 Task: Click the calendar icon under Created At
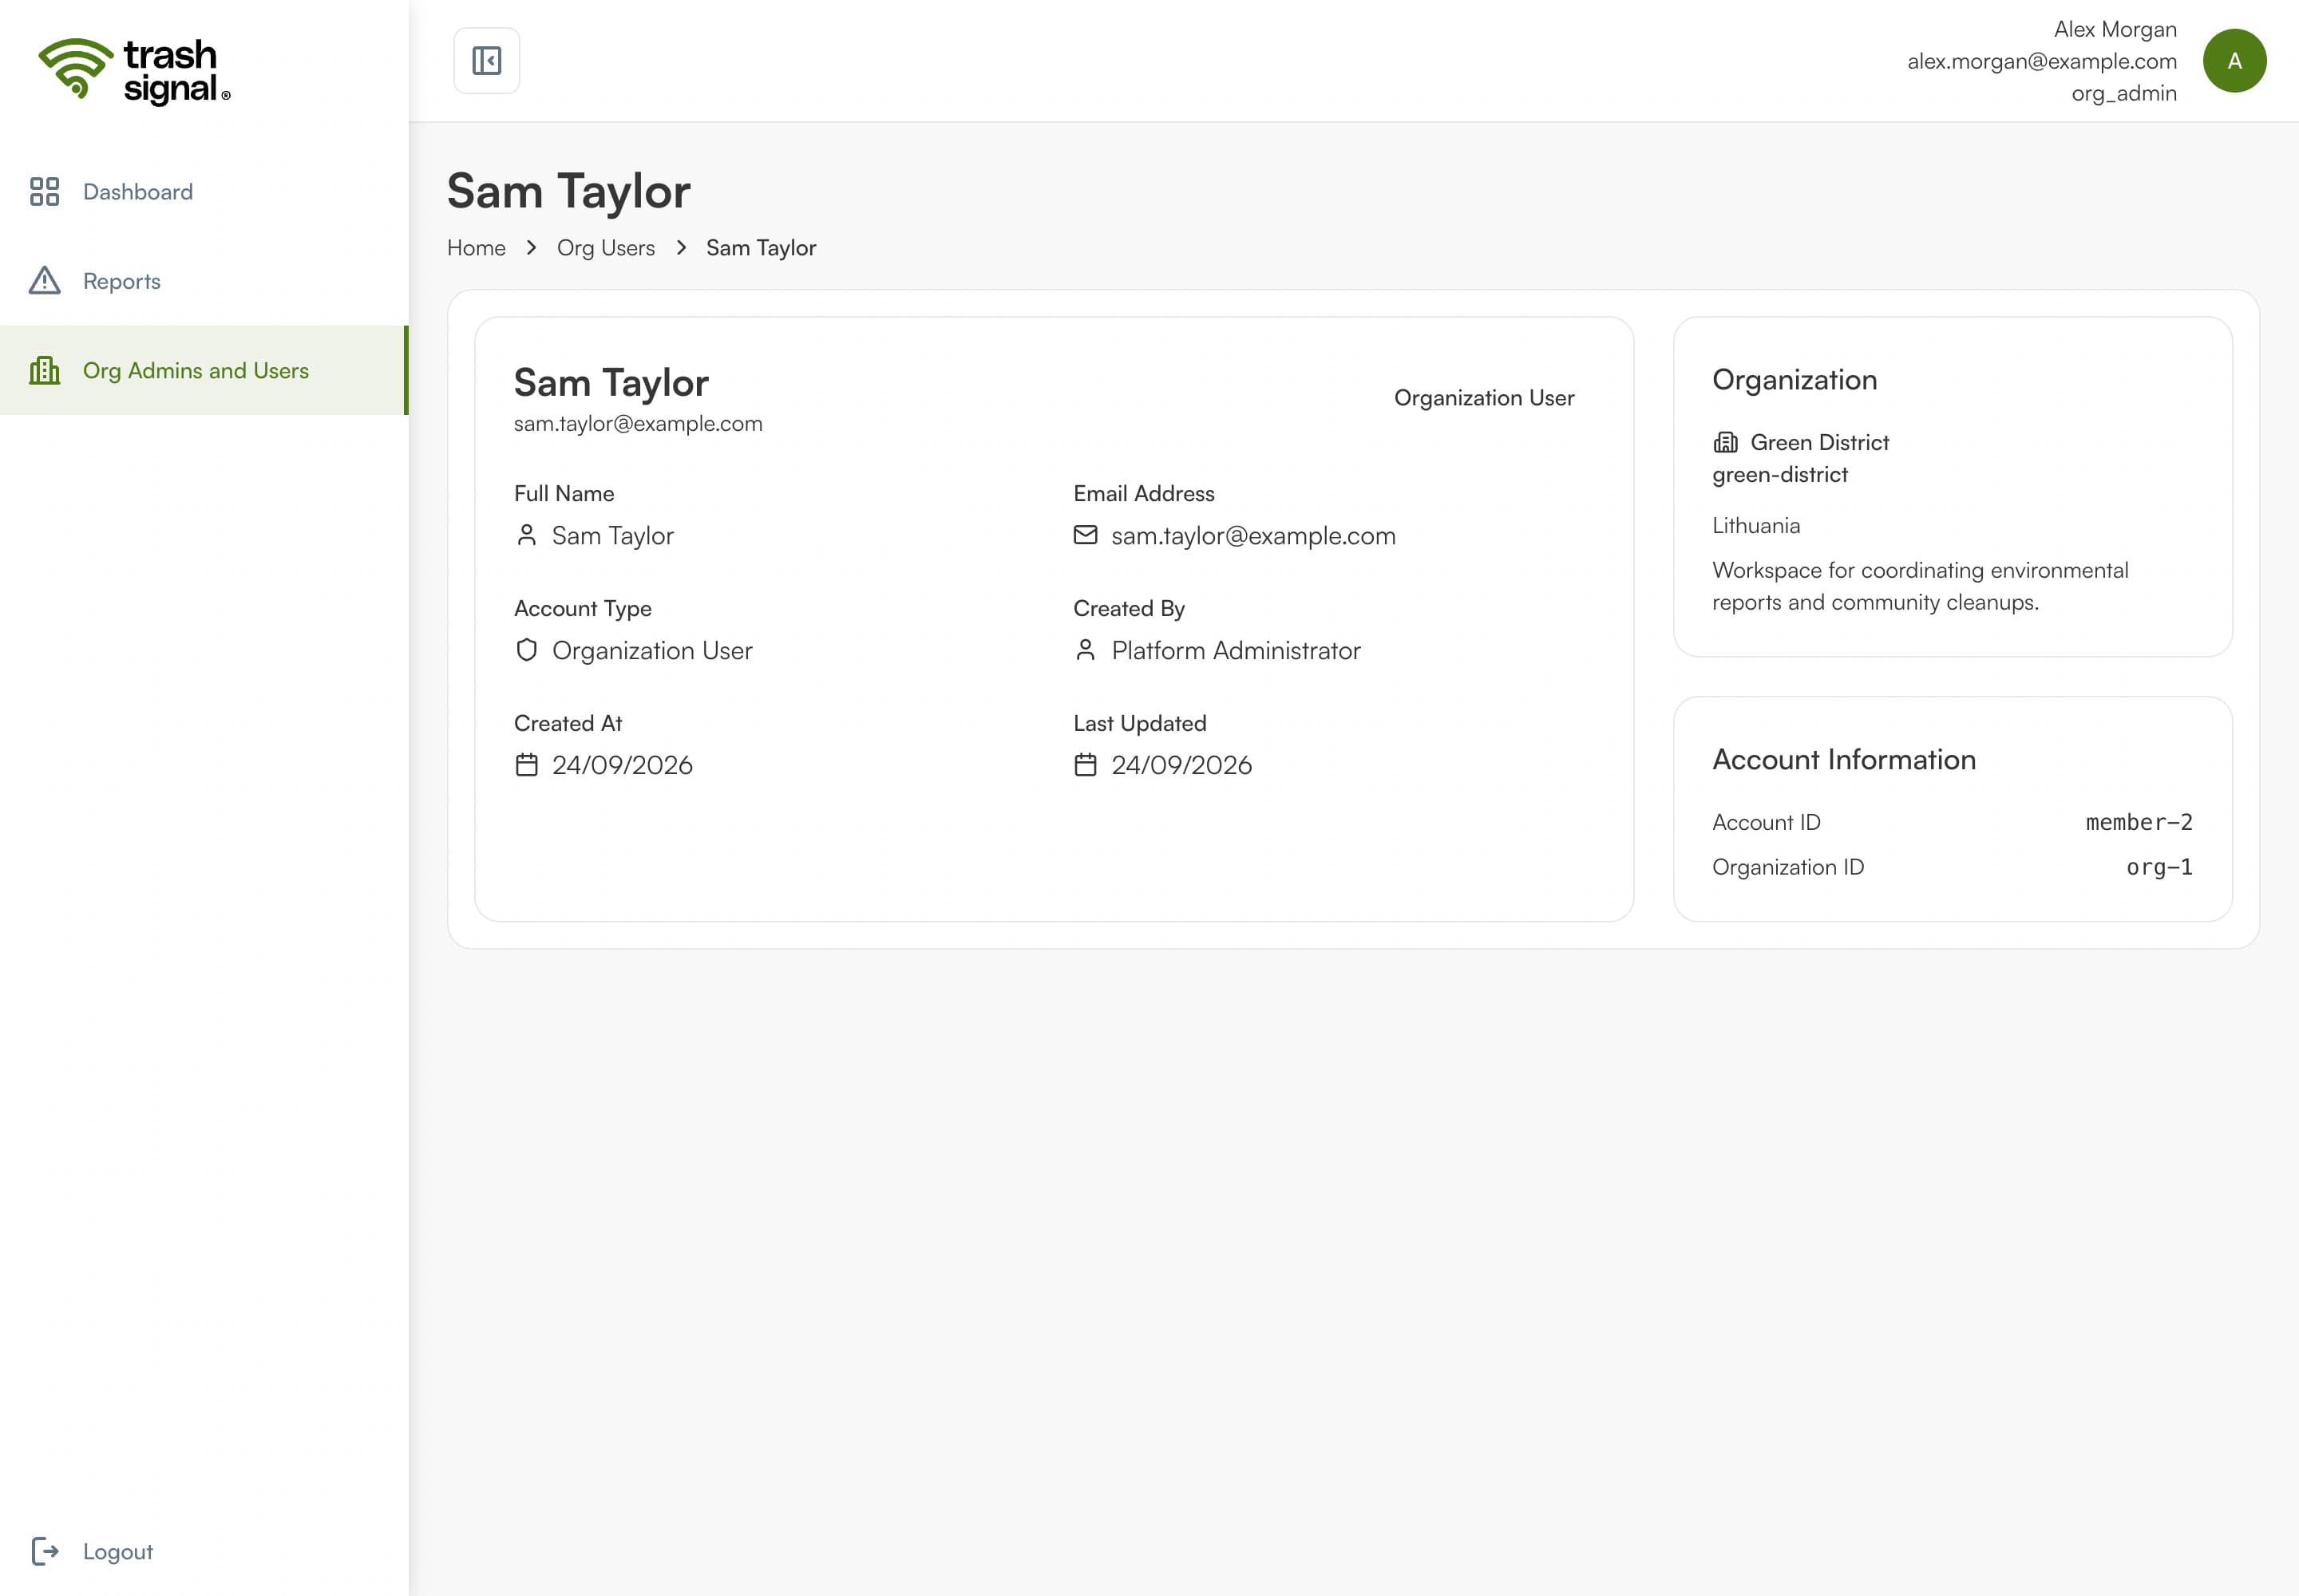pyautogui.click(x=526, y=765)
